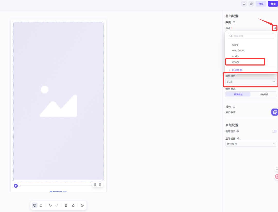This screenshot has height=212, width=278.
Task: Publish with the 发布 button
Action: pyautogui.click(x=273, y=4)
